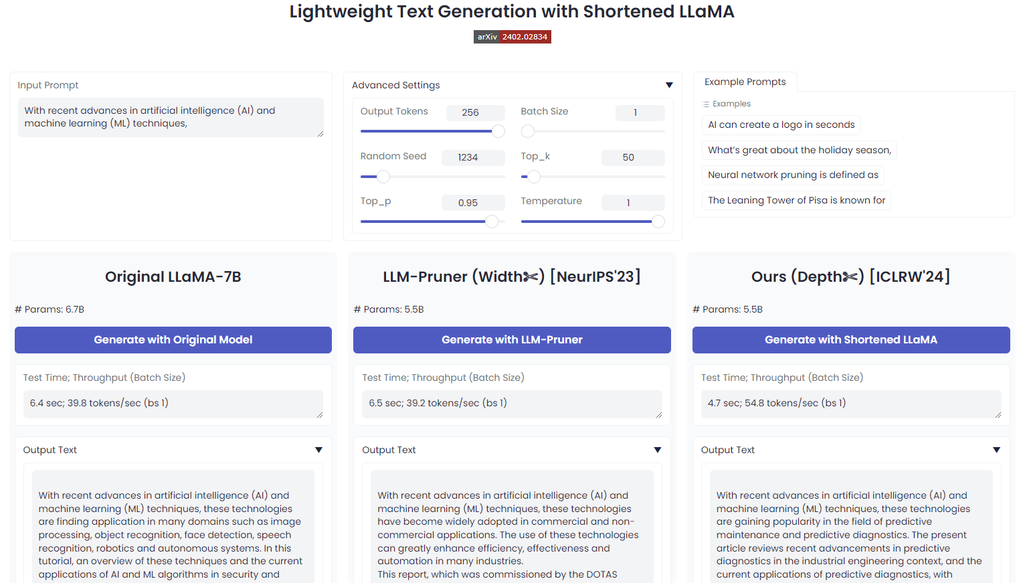Switch to the Example Prompts tab
Screen dimensions: 1025x583
(745, 82)
